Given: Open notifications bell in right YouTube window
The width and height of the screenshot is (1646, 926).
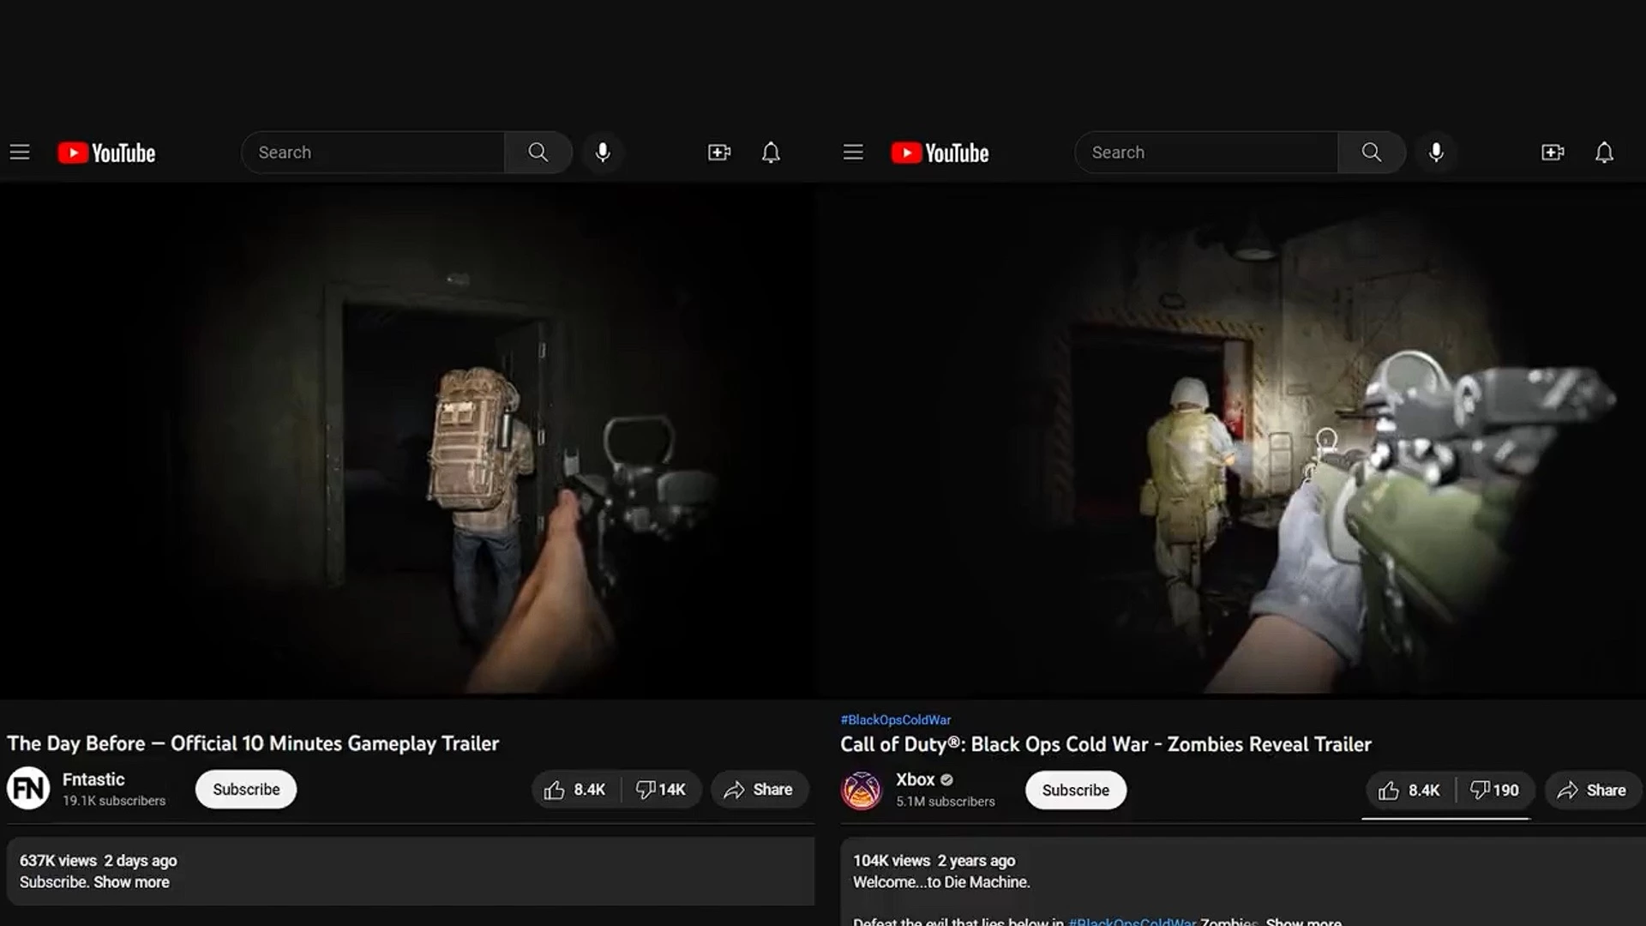Looking at the screenshot, I should pyautogui.click(x=1604, y=153).
